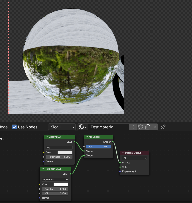Image resolution: width=192 pixels, height=203 pixels.
Task: Click the Refraction BSDF output socket
Action: tap(71, 174)
